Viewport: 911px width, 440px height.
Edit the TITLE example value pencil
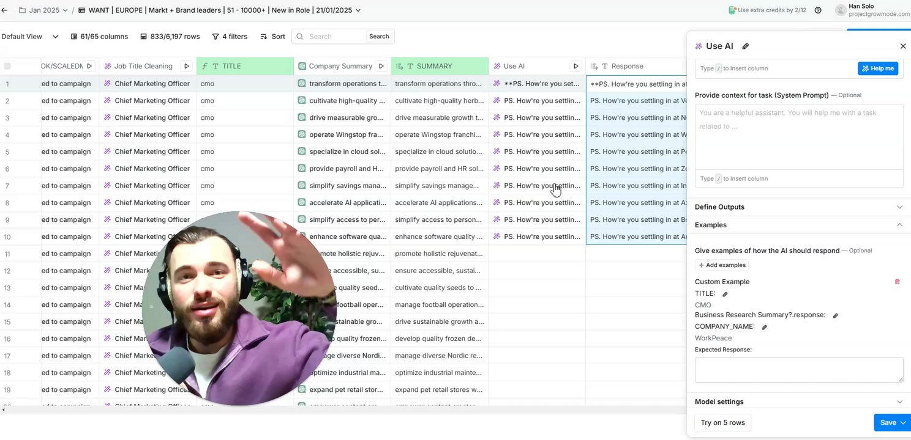coord(725,294)
